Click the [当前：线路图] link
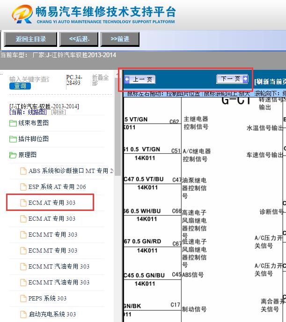The height and width of the screenshot is (322, 286). tap(28, 112)
